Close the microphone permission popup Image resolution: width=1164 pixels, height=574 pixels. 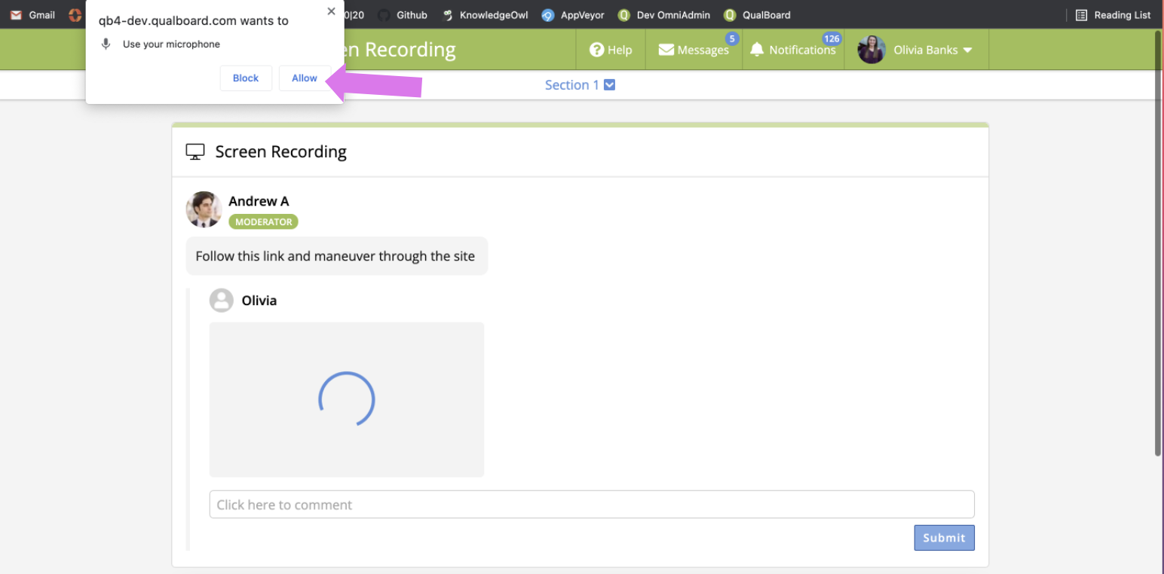[331, 11]
